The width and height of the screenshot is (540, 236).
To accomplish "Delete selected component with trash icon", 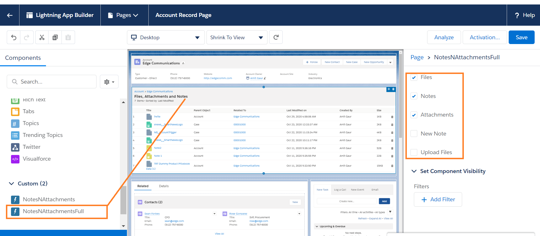I will click(393, 89).
